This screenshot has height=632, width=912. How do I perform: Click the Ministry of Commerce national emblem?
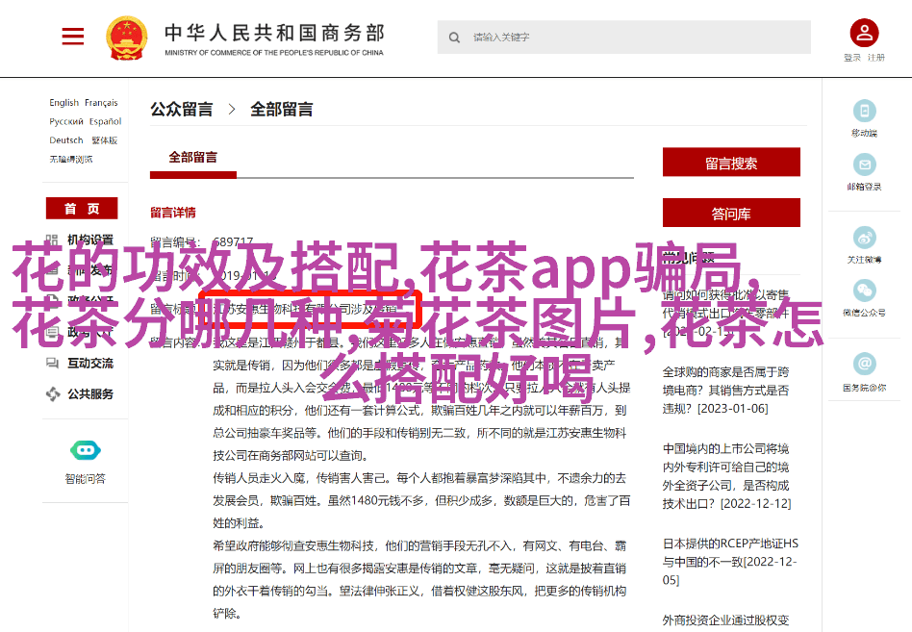[126, 38]
